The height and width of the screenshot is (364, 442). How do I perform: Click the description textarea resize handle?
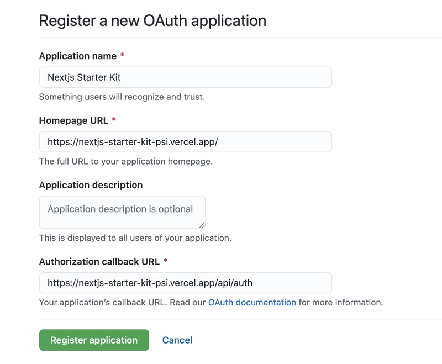[x=202, y=225]
